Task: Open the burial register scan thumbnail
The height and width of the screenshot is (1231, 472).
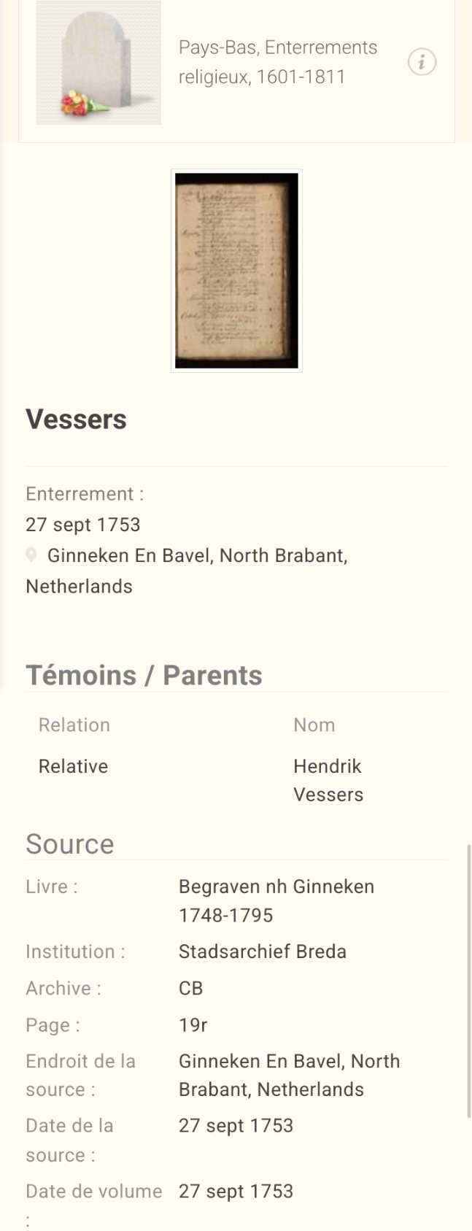Action: [x=236, y=271]
